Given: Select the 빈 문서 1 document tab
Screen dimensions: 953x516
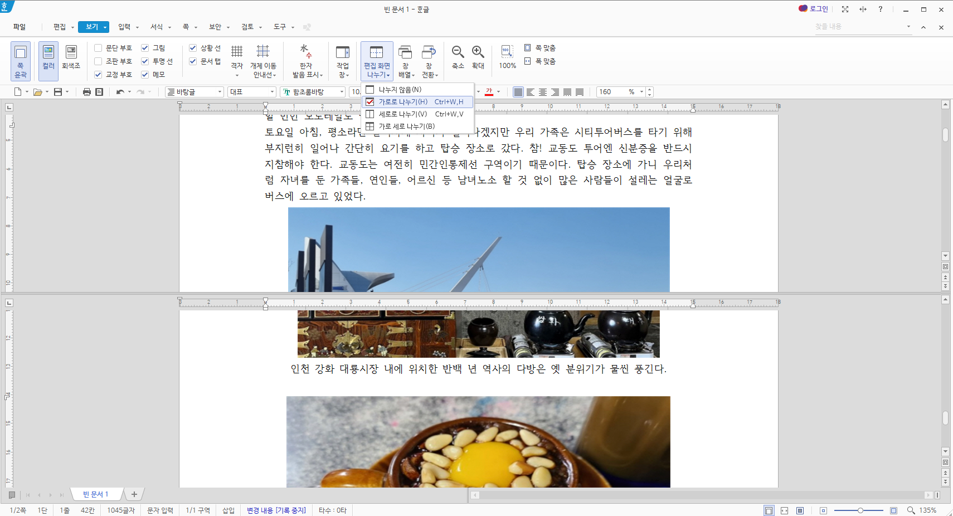Looking at the screenshot, I should coord(96,494).
